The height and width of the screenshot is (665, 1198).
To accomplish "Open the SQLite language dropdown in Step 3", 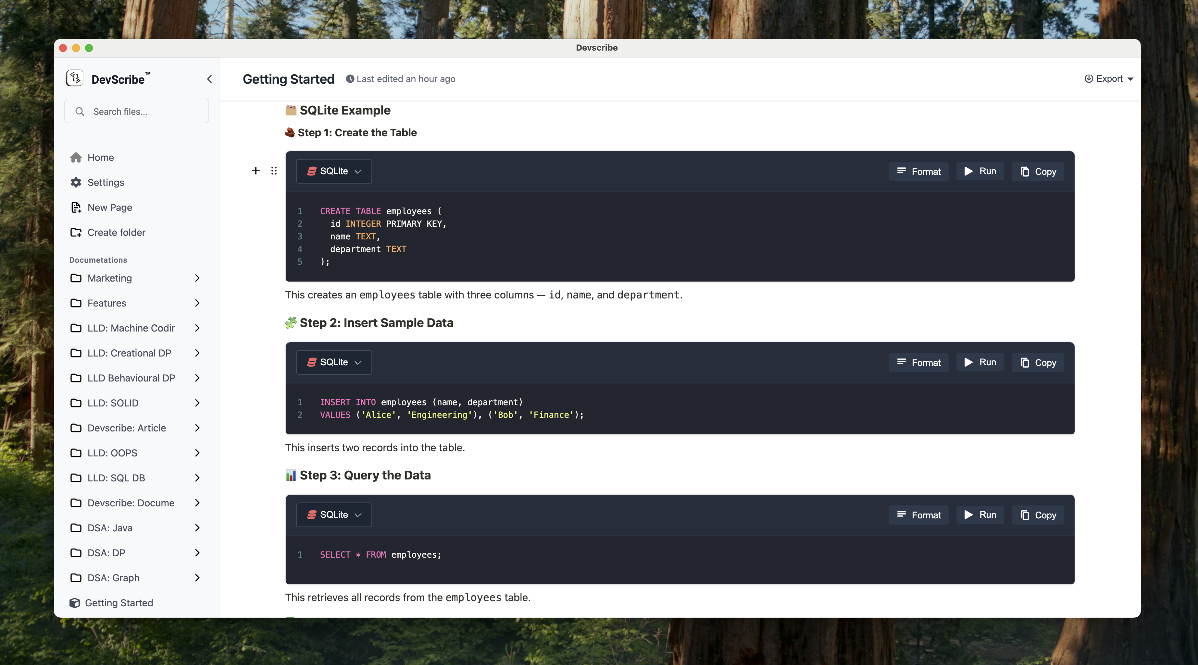I will tap(334, 515).
